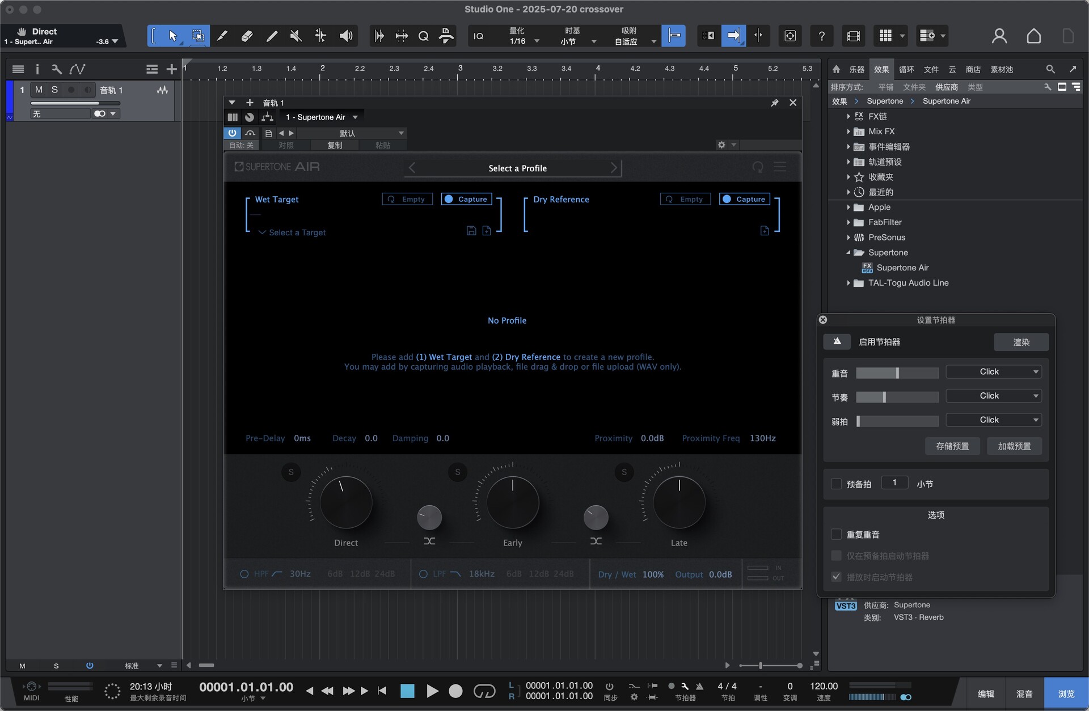The height and width of the screenshot is (711, 1089).
Task: Click the Dry Reference upload file icon
Action: (x=765, y=230)
